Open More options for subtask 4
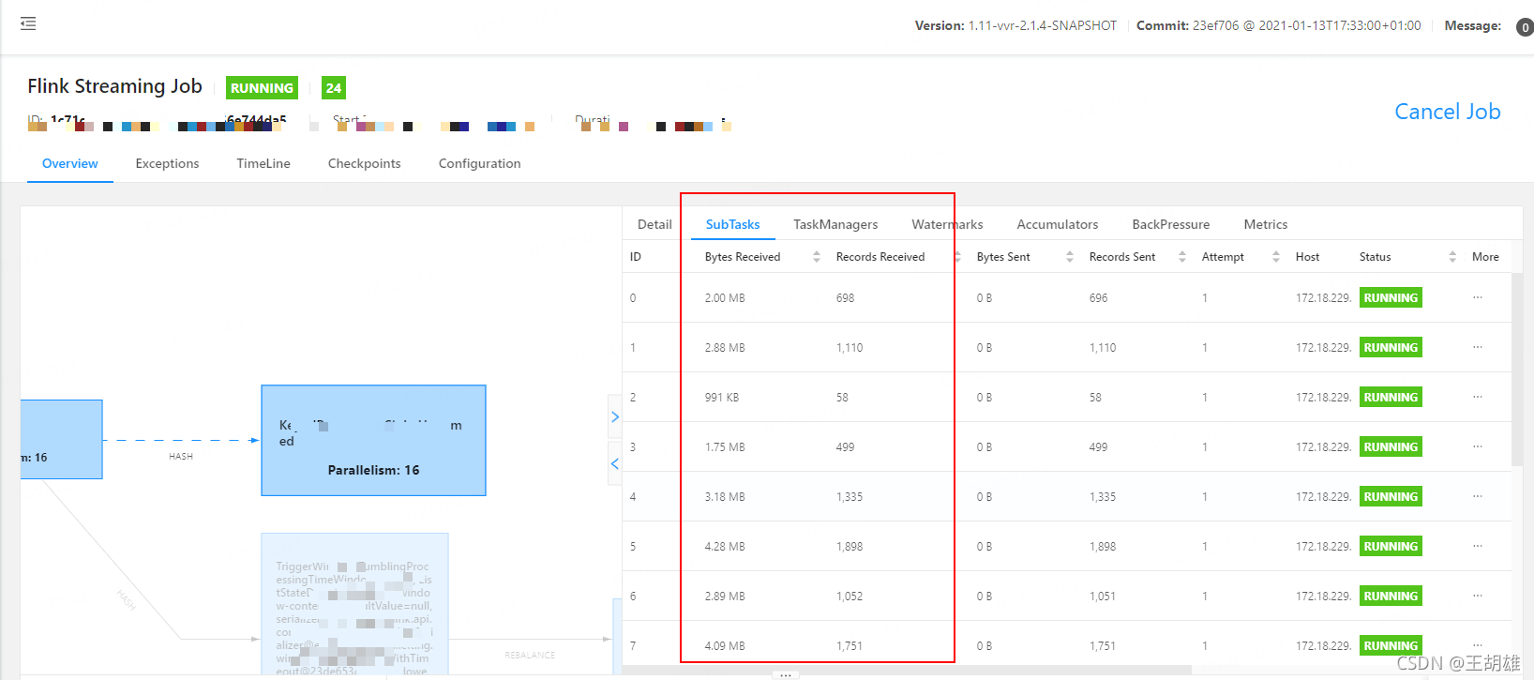 tap(1478, 496)
